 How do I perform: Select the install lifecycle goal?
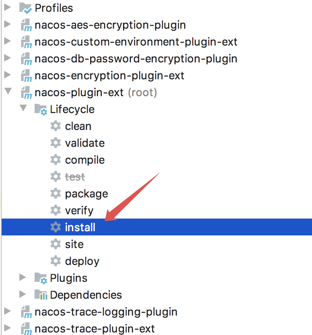pos(80,227)
